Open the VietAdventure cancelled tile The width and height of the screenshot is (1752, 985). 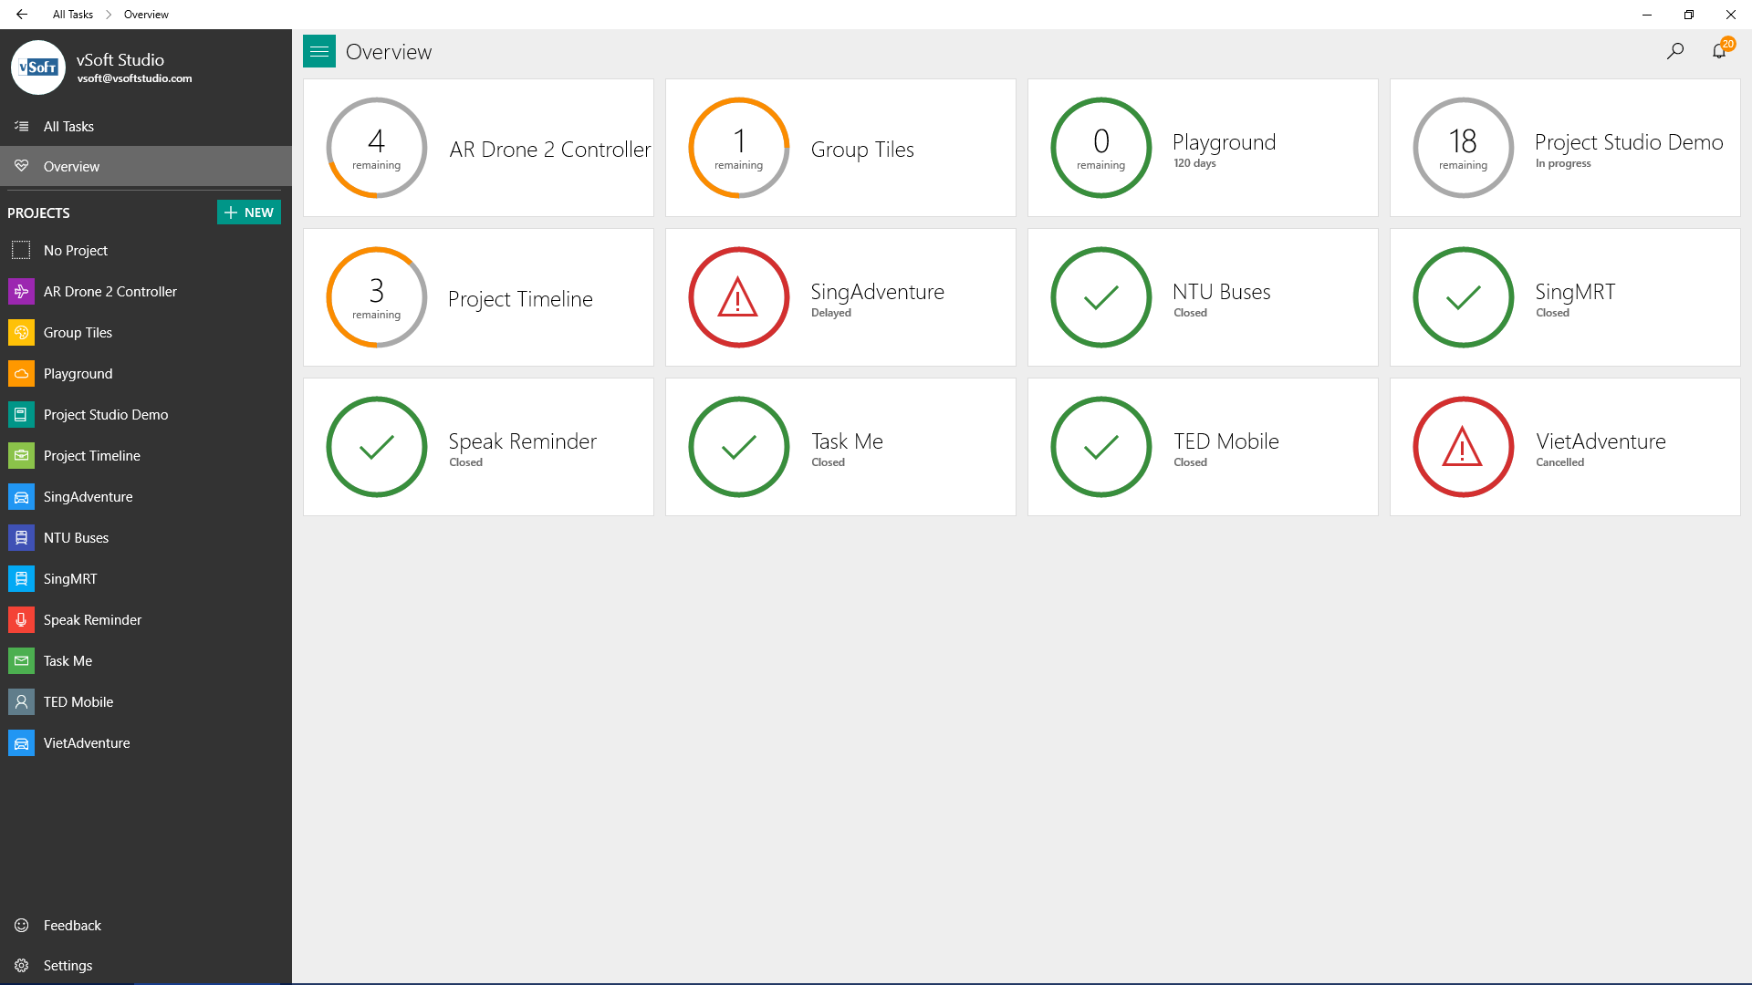point(1564,447)
